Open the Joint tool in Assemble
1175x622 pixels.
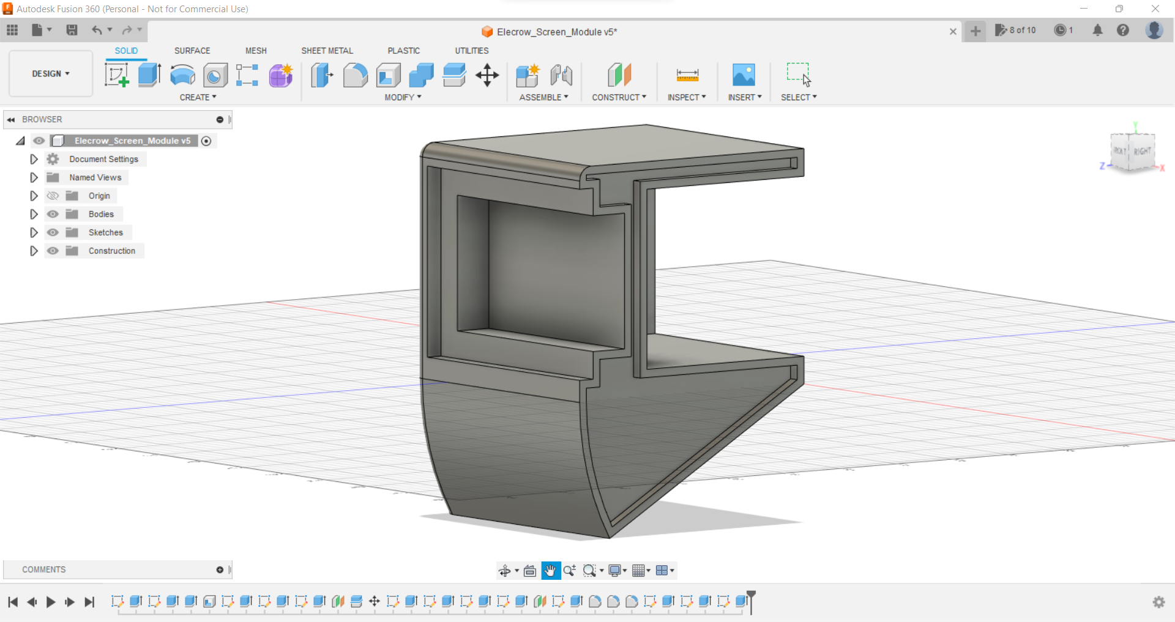tap(561, 75)
